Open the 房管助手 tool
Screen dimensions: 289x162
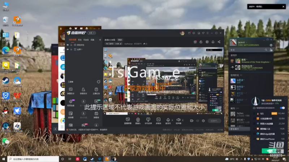click(83, 91)
